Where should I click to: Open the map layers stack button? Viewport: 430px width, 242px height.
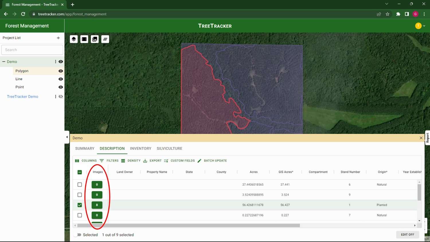(74, 39)
